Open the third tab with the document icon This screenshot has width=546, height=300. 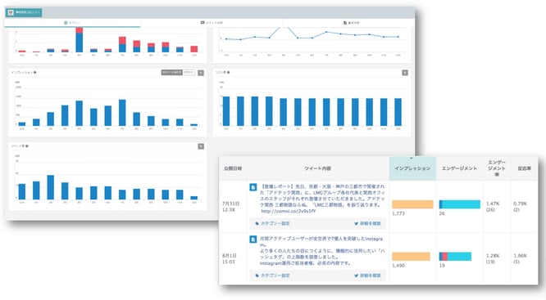(352, 23)
